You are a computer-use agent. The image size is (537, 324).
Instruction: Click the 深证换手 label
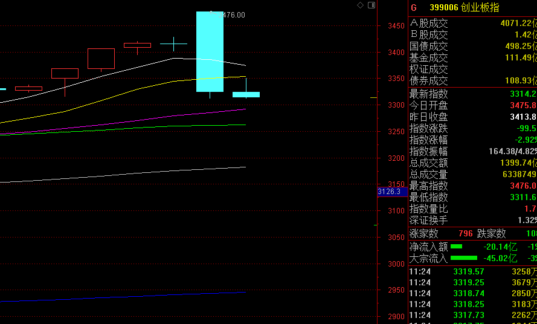point(429,220)
